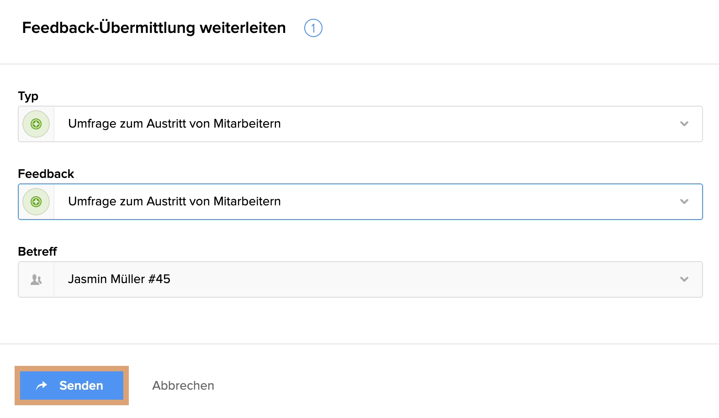Expand the Typ dropdown chevron
719x418 pixels.
coord(684,124)
